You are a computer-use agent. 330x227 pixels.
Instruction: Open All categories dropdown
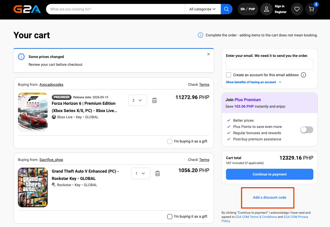(x=203, y=9)
